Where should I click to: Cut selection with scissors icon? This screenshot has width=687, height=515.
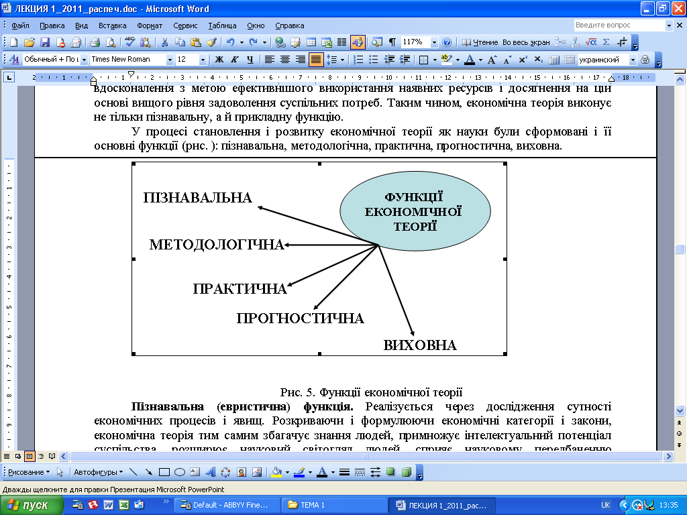pos(164,42)
